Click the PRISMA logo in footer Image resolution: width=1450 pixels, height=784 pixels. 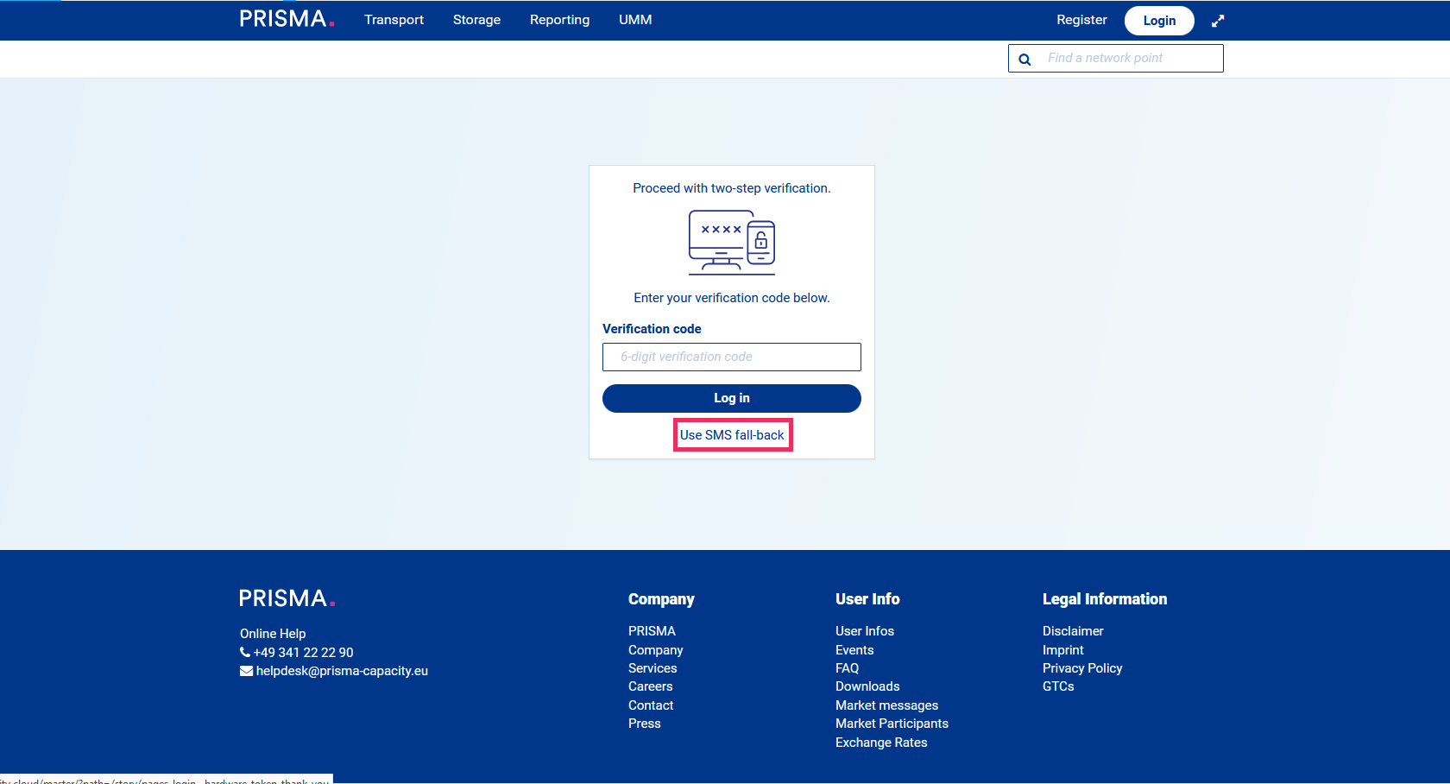[x=286, y=598]
